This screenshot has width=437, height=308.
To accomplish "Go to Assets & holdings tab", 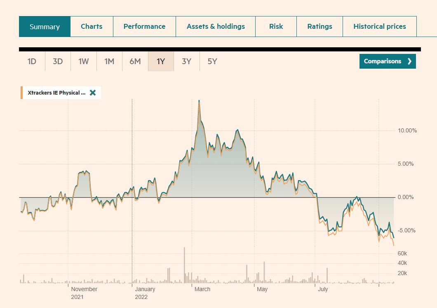I will click(x=216, y=27).
